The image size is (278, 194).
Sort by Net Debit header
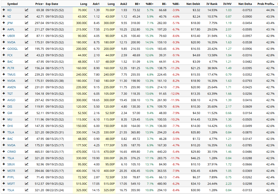point(193,4)
